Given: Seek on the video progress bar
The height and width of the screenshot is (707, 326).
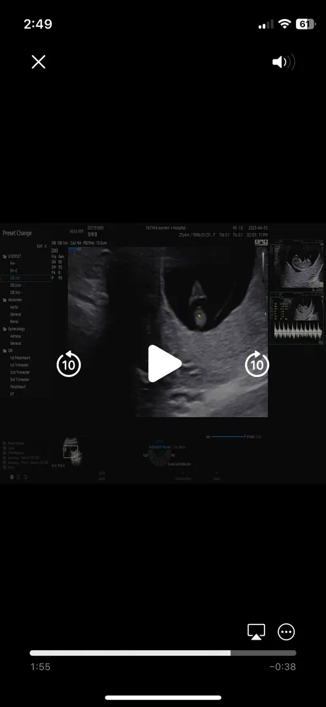Looking at the screenshot, I should [x=163, y=653].
